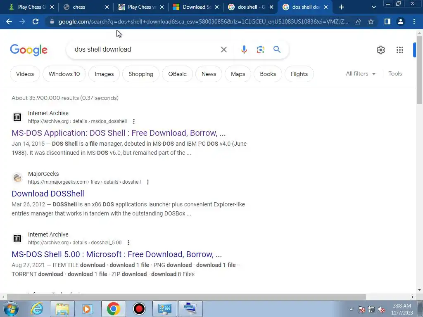The image size is (423, 317).
Task: Open MS-DOS Shell 5.00 Microsoft result
Action: [116, 254]
